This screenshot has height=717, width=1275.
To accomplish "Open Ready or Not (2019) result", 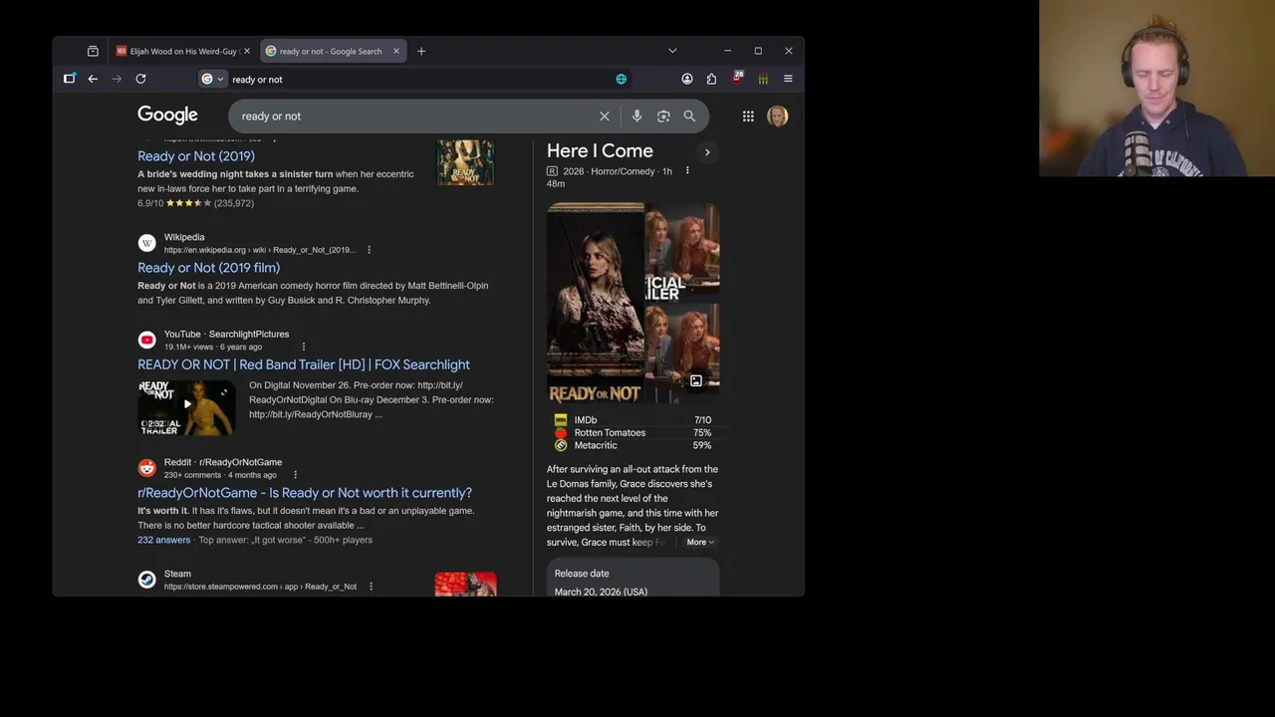I will 196,156.
